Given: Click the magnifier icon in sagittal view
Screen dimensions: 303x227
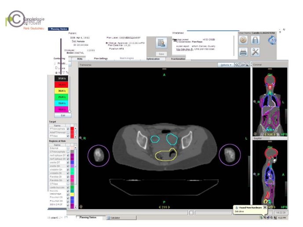Looking at the screenshot, I should (255, 174).
